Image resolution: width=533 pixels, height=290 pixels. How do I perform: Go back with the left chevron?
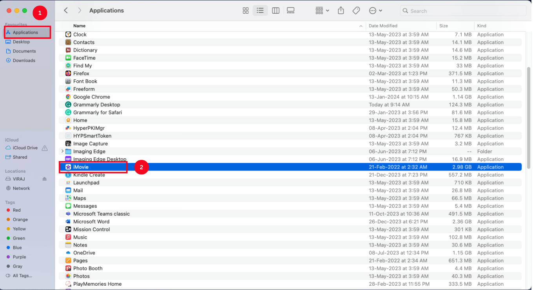click(x=66, y=11)
